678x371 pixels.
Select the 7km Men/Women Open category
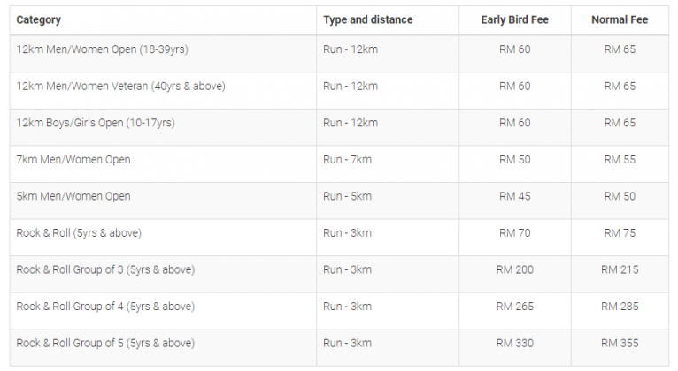click(73, 160)
